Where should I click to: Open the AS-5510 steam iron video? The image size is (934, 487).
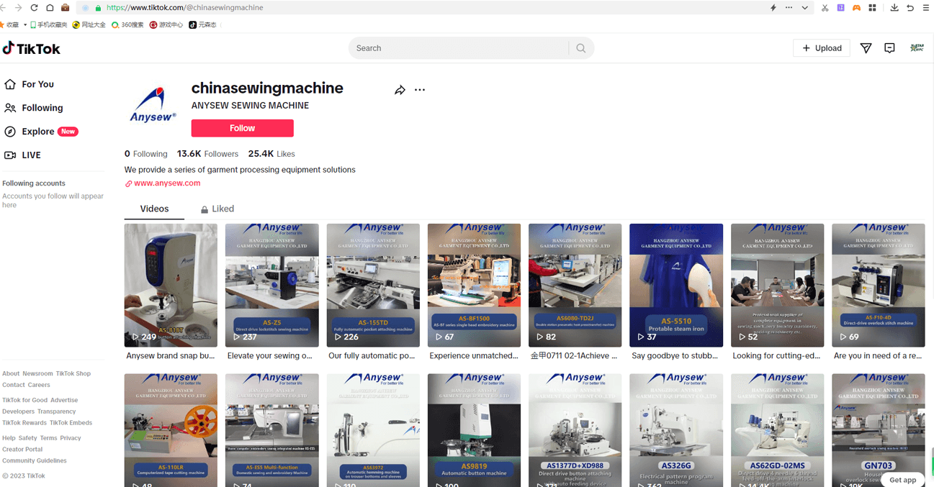click(x=676, y=286)
